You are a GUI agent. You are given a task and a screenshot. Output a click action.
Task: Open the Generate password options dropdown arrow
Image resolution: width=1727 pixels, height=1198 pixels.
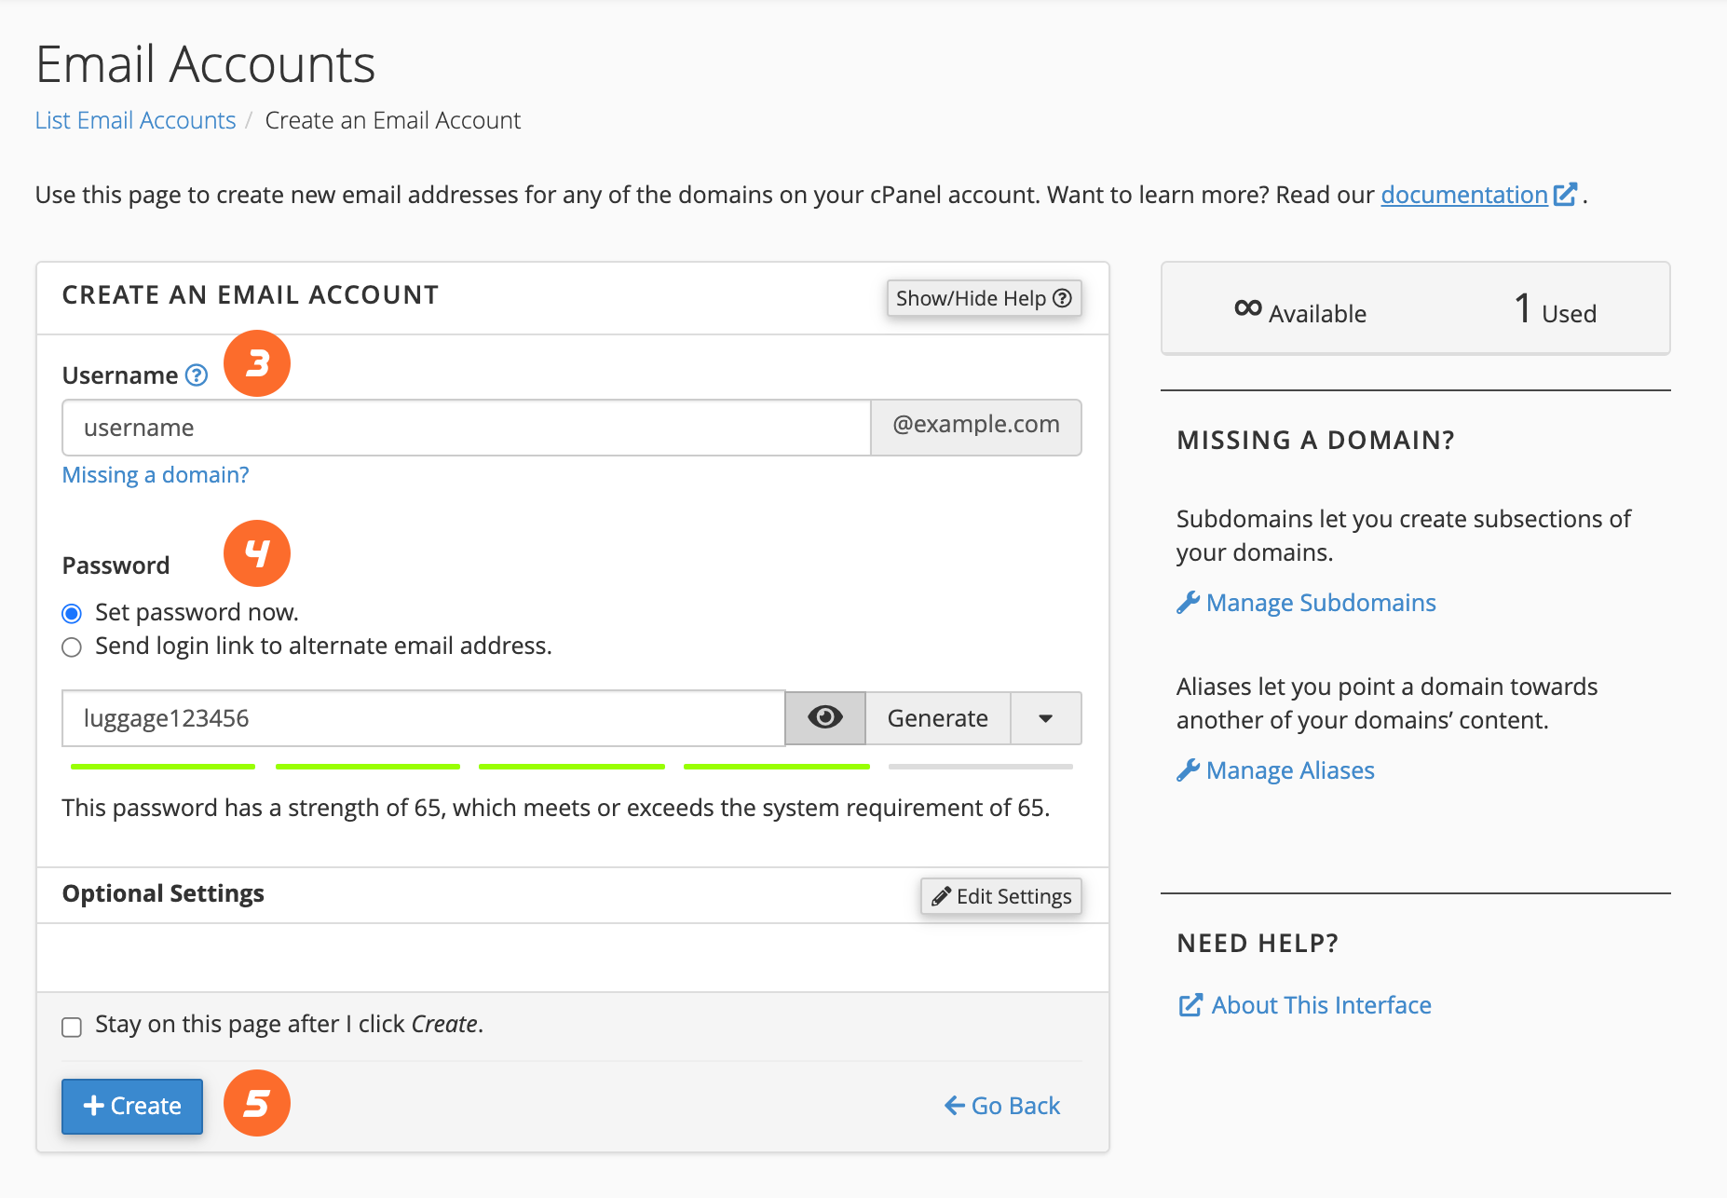pyautogui.click(x=1045, y=717)
